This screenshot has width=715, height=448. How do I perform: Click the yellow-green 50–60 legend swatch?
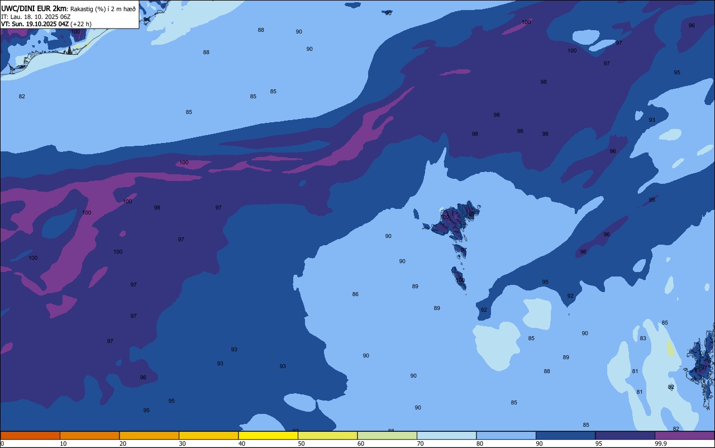pyautogui.click(x=327, y=435)
